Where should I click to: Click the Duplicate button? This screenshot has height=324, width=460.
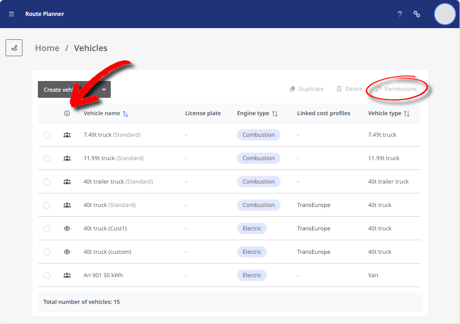click(307, 89)
